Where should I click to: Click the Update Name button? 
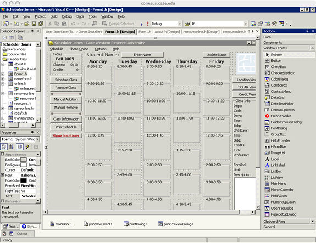217,55
